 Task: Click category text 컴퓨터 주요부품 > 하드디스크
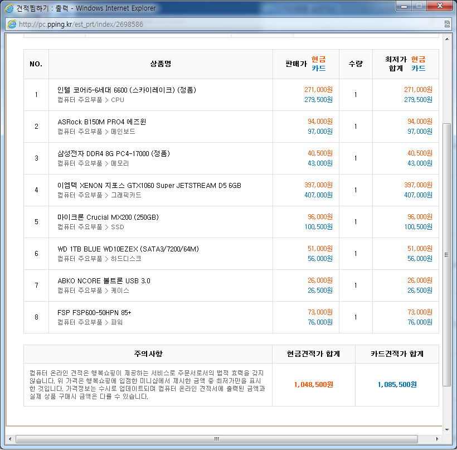(x=99, y=259)
